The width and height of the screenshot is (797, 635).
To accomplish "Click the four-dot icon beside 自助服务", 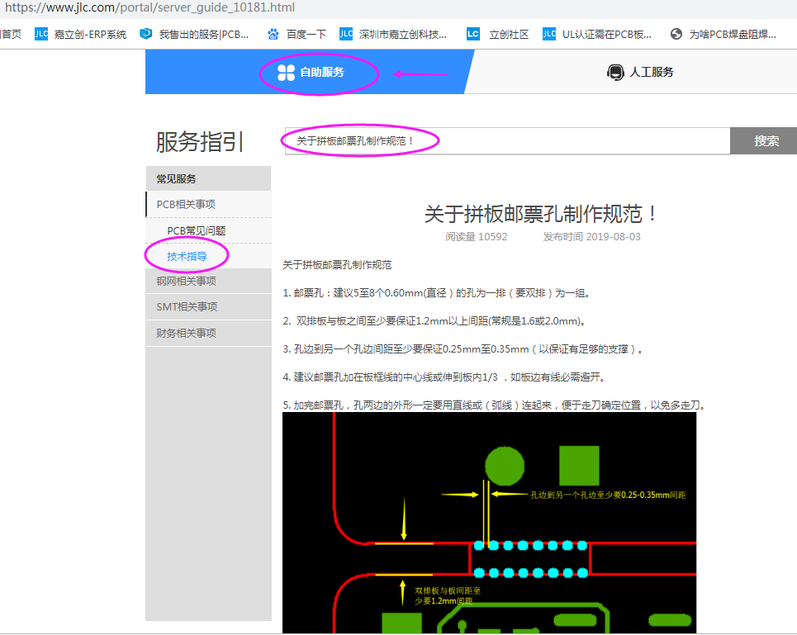I will point(286,73).
